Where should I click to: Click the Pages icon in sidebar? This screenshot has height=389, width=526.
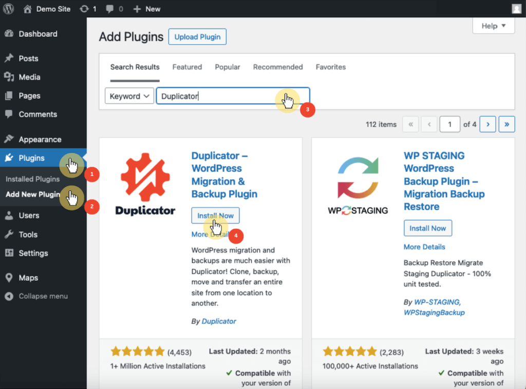[x=9, y=96]
